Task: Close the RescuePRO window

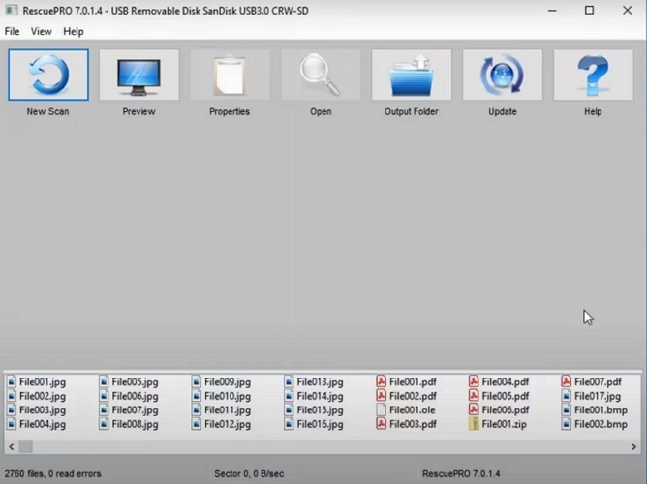Action: [x=628, y=11]
